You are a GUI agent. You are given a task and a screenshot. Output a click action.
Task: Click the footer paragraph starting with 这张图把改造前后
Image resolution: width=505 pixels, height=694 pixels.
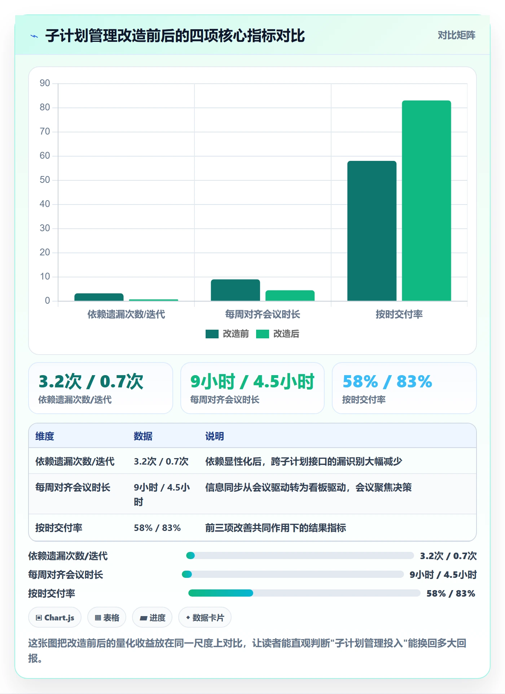247,650
